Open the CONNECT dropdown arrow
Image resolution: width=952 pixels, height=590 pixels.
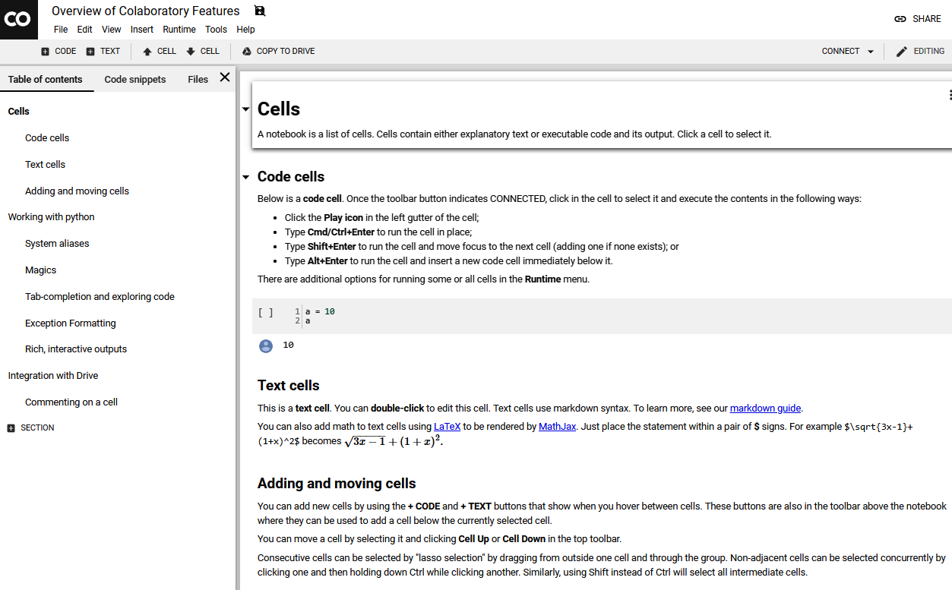pyautogui.click(x=870, y=52)
